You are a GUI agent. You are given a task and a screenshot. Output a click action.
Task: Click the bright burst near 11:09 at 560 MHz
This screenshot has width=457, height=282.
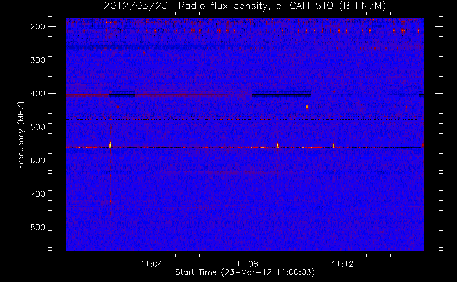coord(277,145)
